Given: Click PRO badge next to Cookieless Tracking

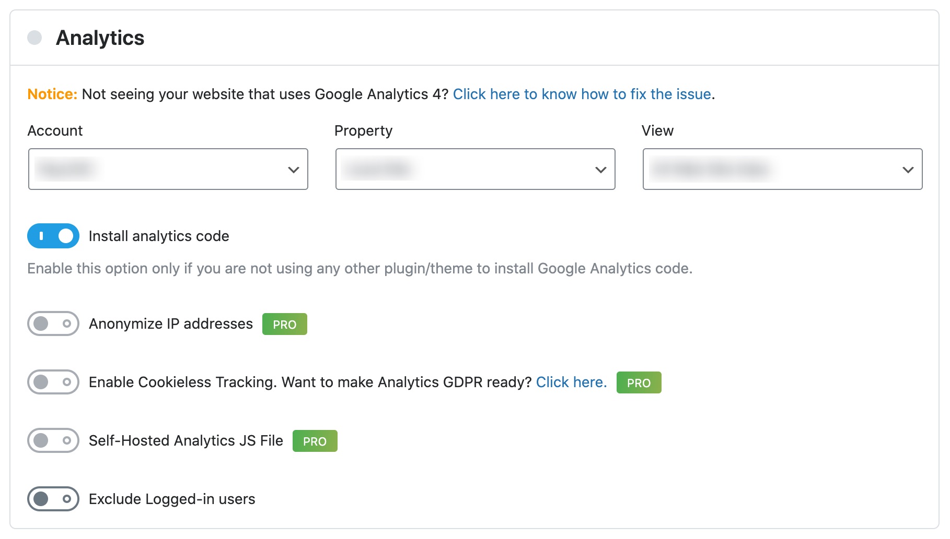Looking at the screenshot, I should pos(639,382).
